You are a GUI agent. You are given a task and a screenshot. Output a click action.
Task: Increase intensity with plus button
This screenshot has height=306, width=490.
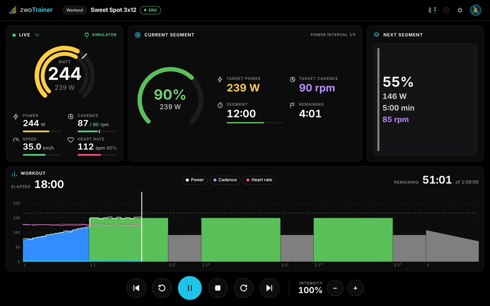356,288
